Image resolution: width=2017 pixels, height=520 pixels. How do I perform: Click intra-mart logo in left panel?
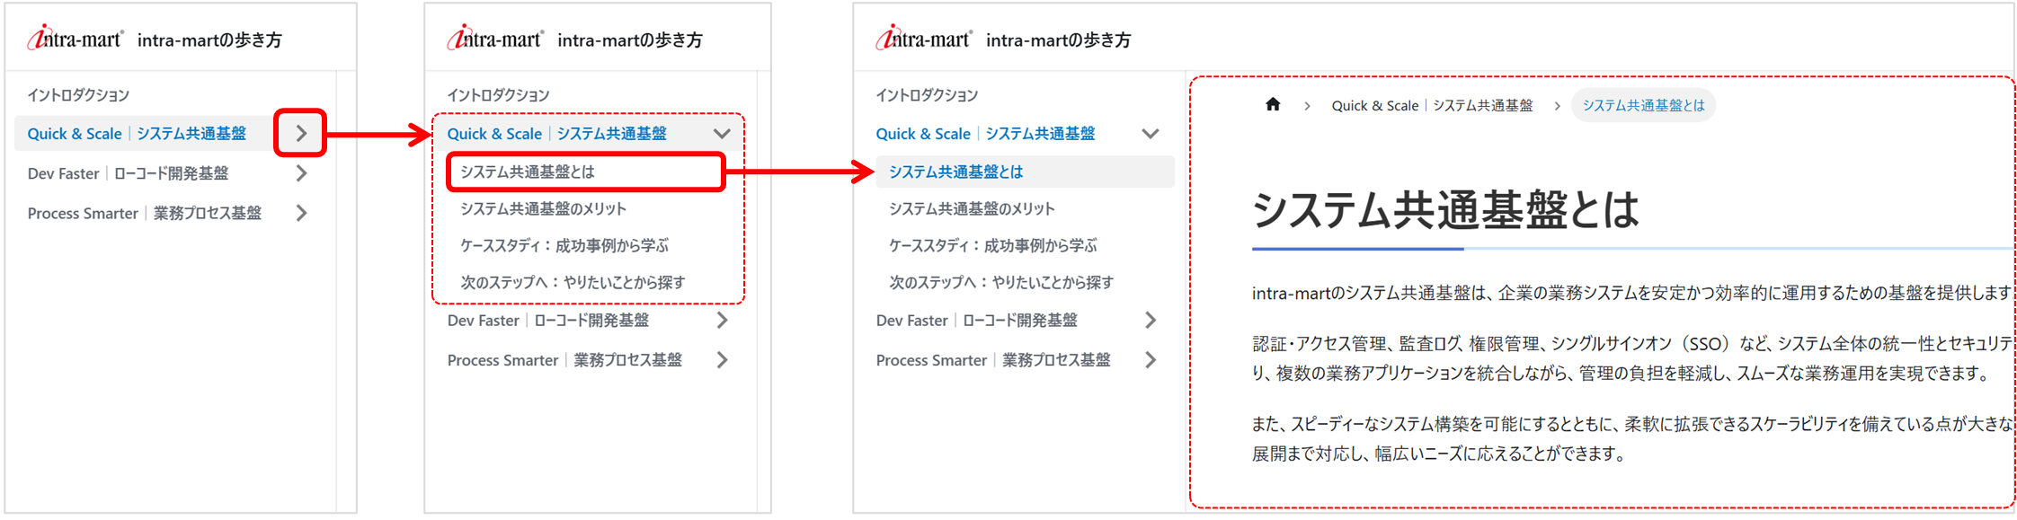75,39
